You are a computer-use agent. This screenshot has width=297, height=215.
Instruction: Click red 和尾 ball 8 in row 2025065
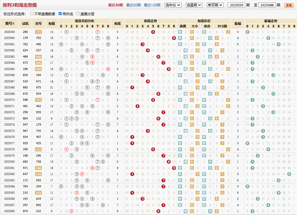click(x=169, y=69)
